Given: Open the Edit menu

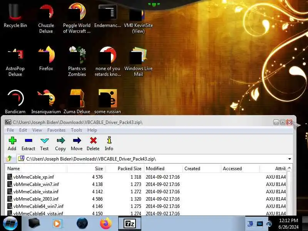Looking at the screenshot, I should click(x=23, y=130).
